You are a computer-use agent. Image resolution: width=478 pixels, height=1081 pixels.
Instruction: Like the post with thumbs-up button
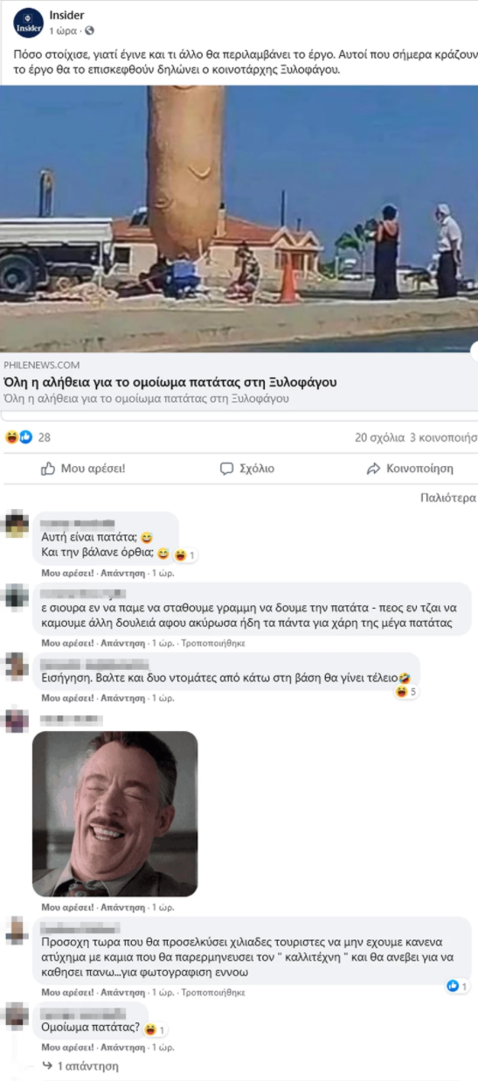(83, 469)
